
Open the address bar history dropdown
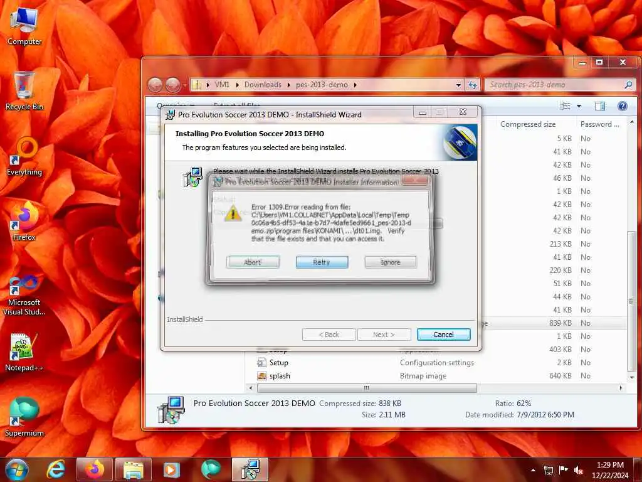click(x=458, y=85)
